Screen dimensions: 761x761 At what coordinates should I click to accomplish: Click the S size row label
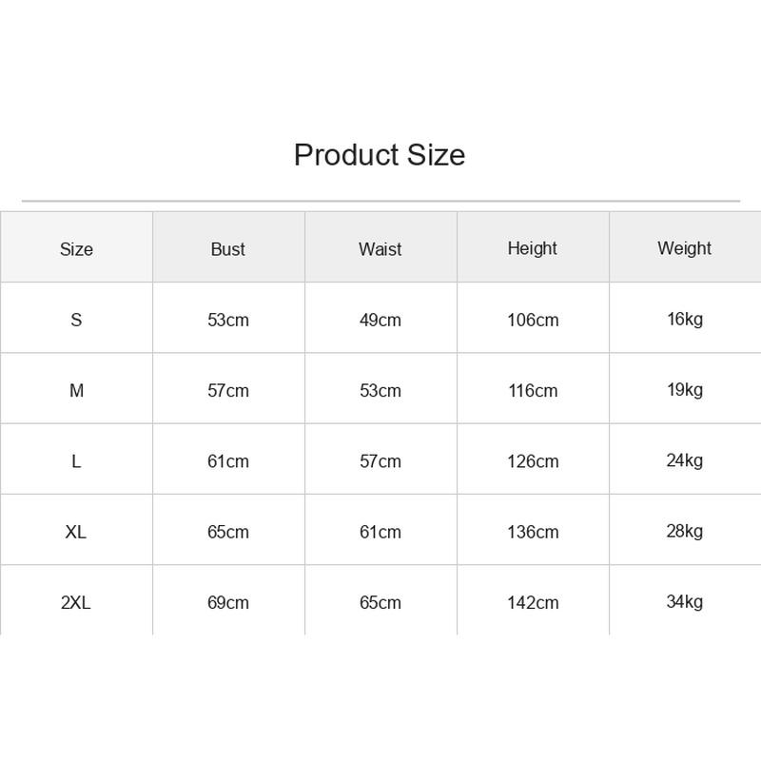pyautogui.click(x=76, y=320)
